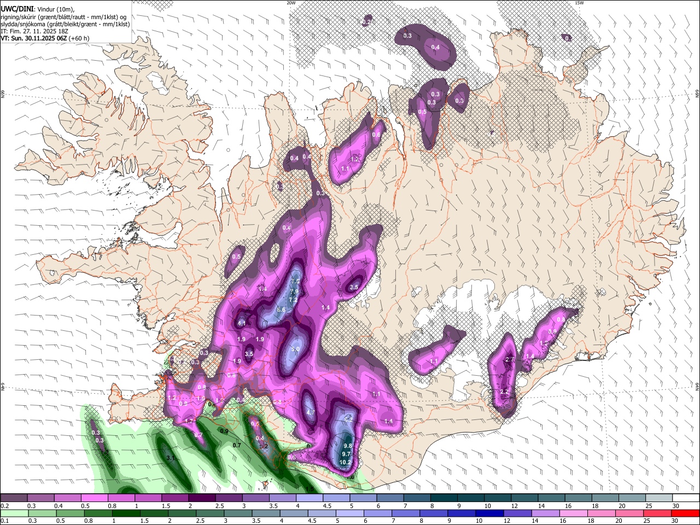
Task: Click the dark teal 9–10 snow legend swatch
Action: pyautogui.click(x=471, y=498)
